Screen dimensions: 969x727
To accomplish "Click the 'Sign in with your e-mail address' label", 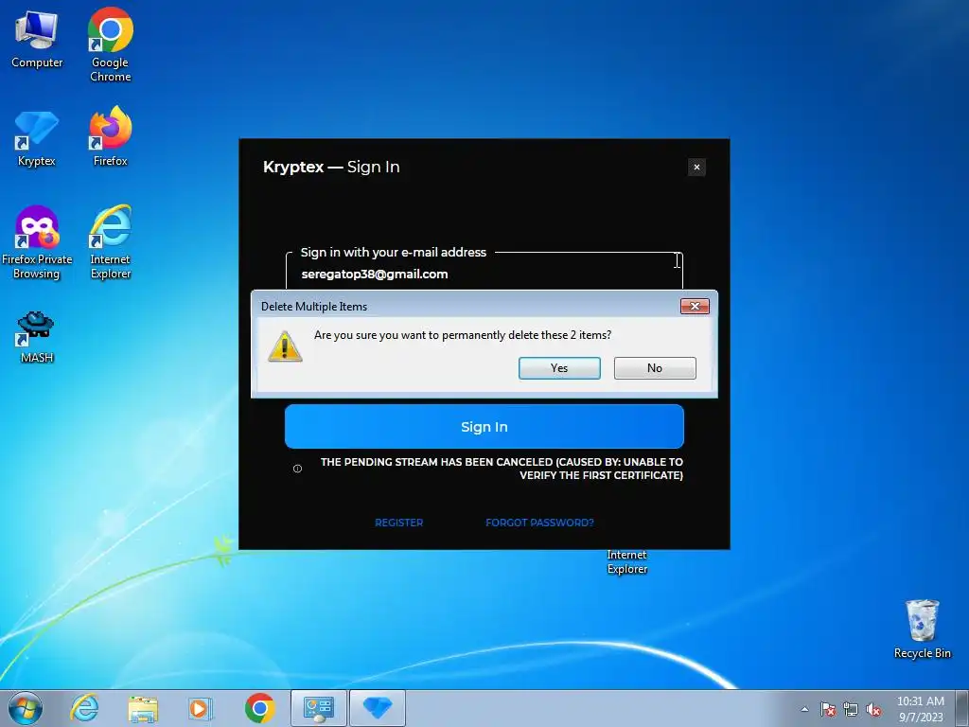I will click(393, 252).
